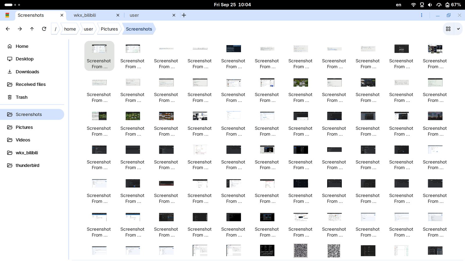Close the Screenshots tab
Screen dimensions: 465x262
[62, 15]
